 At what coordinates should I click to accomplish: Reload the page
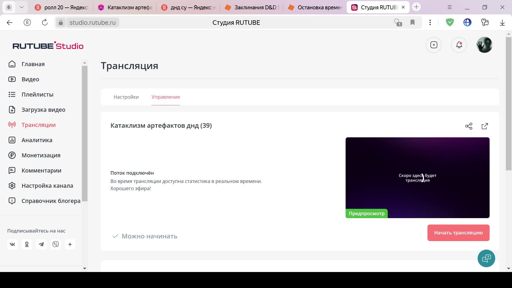pos(45,23)
